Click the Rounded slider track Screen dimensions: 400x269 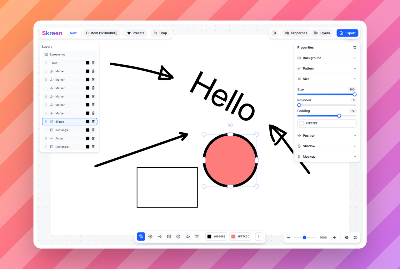coord(327,105)
